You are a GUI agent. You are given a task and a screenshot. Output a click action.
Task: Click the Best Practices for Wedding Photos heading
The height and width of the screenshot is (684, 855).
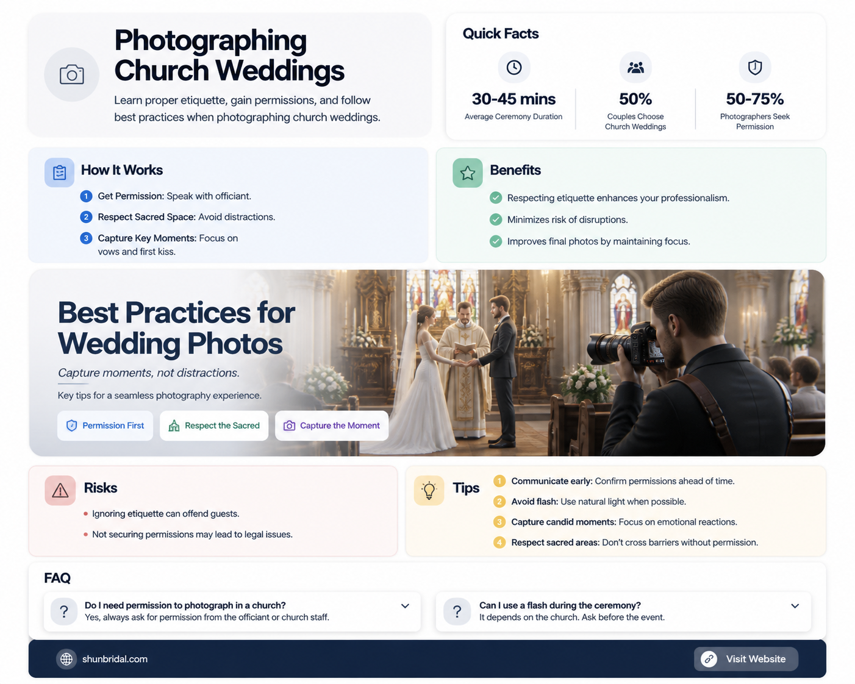(x=176, y=328)
